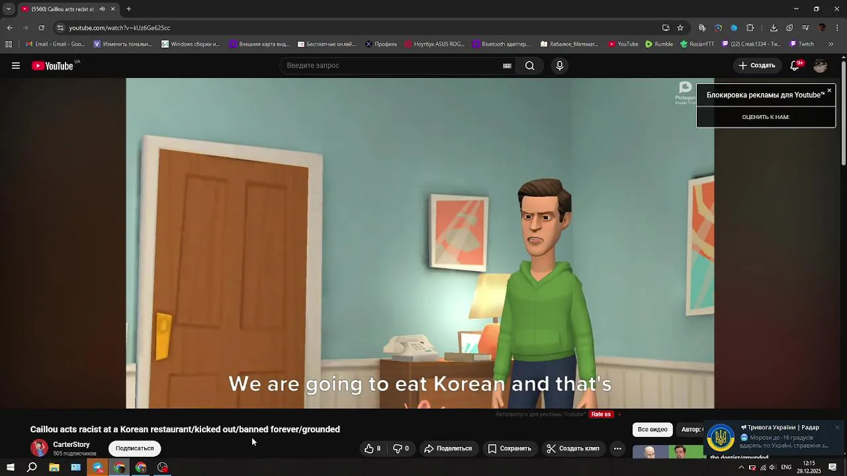Open the Chrome profile avatar in toolbar
Viewport: 847px width, 476px height.
point(822,28)
